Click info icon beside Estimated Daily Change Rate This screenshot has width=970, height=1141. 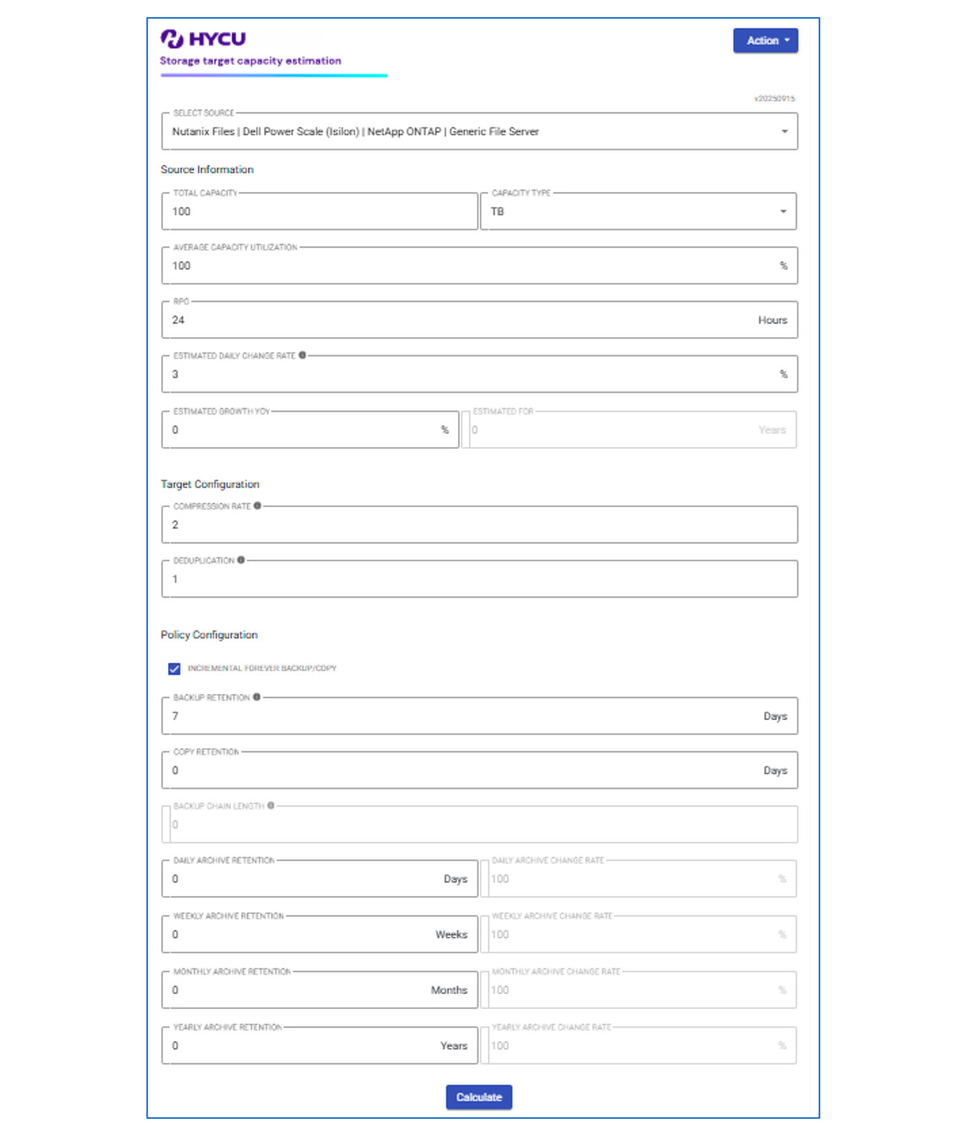[x=302, y=356]
